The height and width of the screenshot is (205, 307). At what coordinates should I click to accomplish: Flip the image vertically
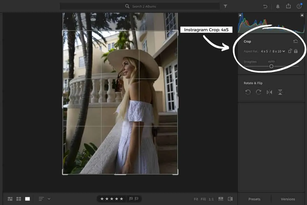coord(280,92)
